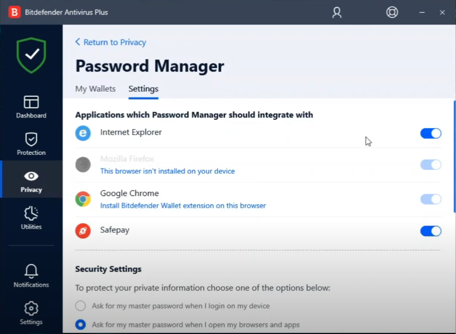The height and width of the screenshot is (334, 456).
Task: Open Settings from the sidebar gear icon
Action: [31, 313]
